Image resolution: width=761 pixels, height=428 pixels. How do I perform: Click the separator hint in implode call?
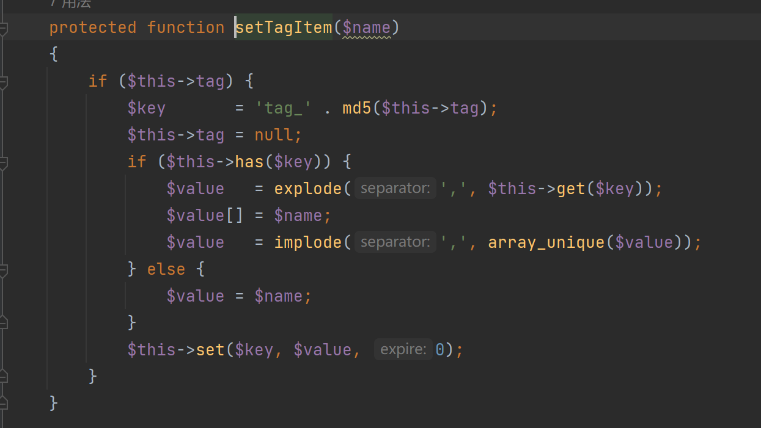tap(395, 242)
